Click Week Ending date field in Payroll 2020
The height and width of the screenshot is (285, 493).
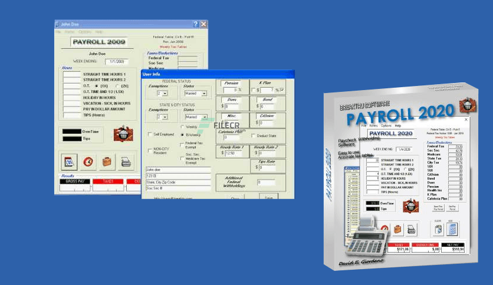point(405,149)
